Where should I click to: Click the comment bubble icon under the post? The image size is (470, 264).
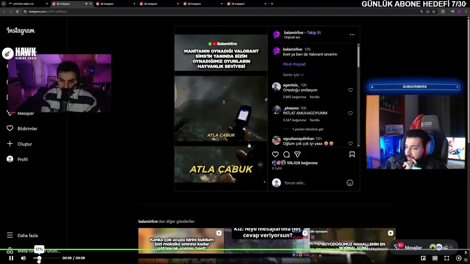coord(286,154)
